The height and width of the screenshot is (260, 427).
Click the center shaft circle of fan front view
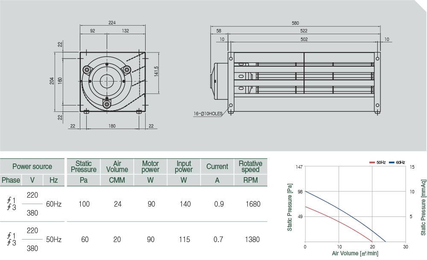point(106,81)
